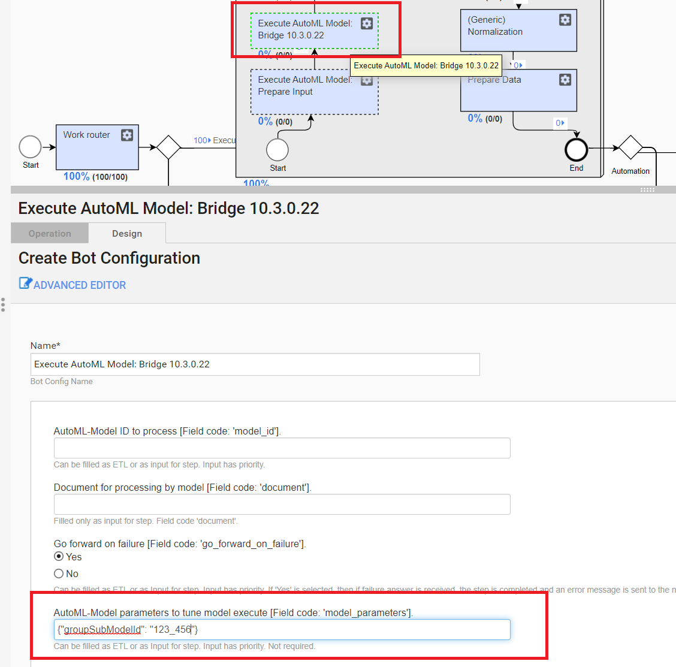This screenshot has width=676, height=667.
Task: Select the Execute AutoML Model: Prepare Input step
Action: (314, 92)
